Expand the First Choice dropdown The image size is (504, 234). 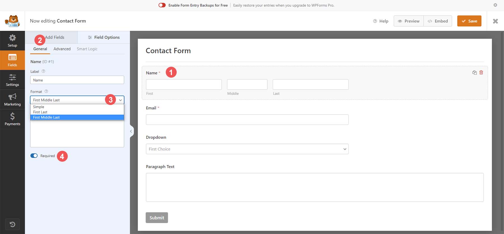(x=247, y=149)
